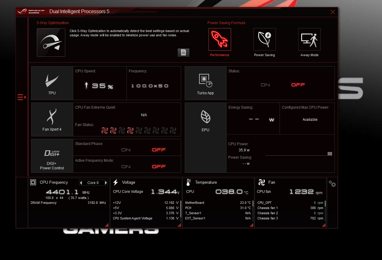Click the Fan panel header icon
The height and width of the screenshot is (260, 382).
[x=262, y=182]
